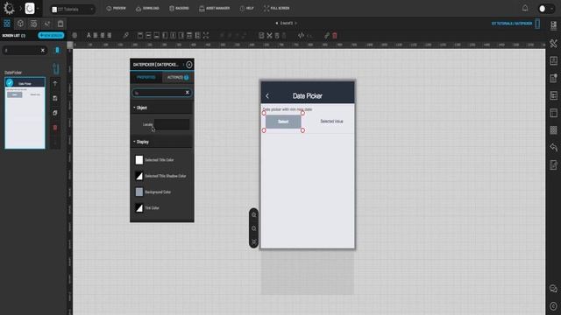
Task: Click the notifications bell icon
Action: click(525, 8)
